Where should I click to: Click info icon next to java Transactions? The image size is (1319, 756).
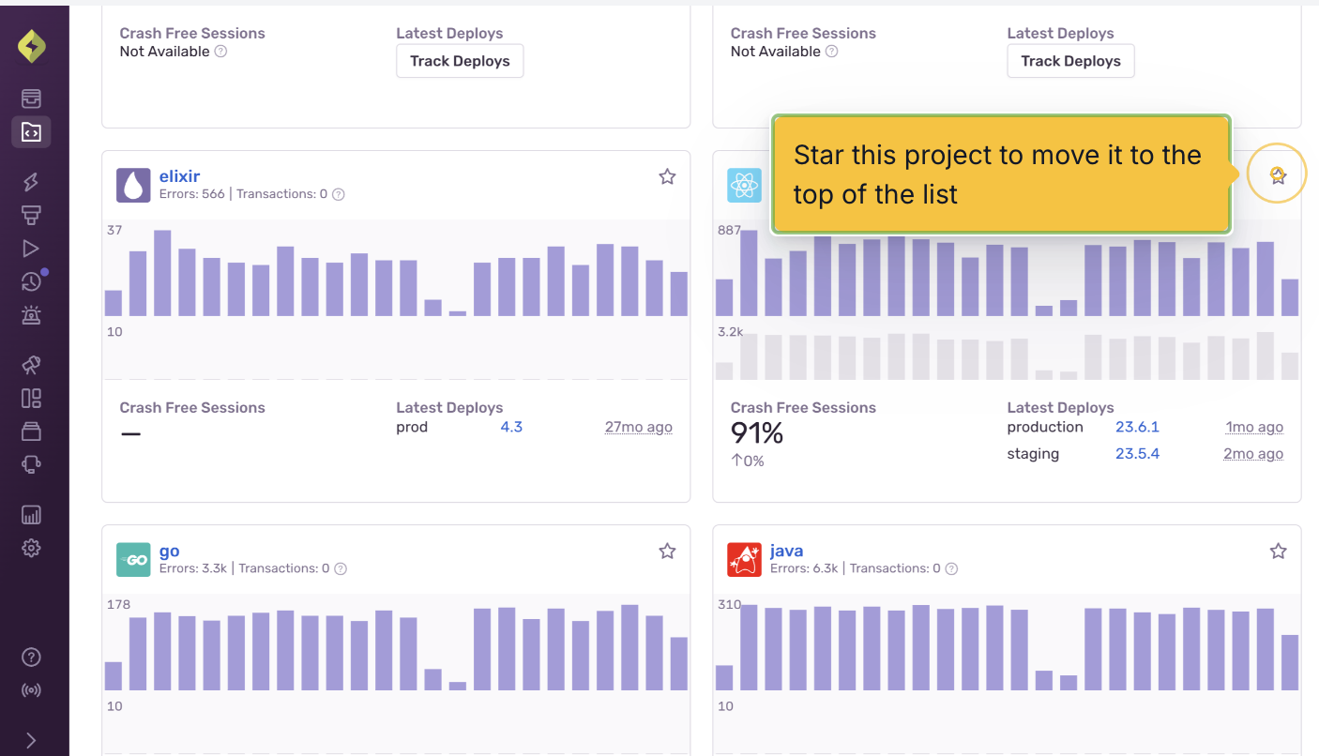[951, 568]
